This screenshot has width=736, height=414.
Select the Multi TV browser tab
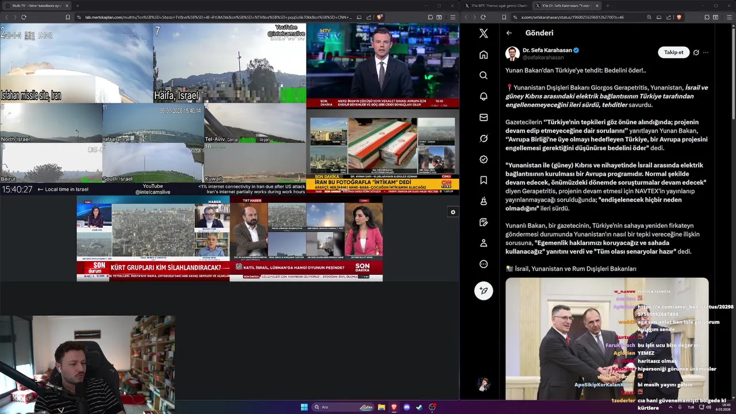coord(36,6)
